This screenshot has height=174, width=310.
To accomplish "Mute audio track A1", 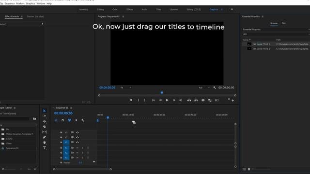I will [x=77, y=148].
